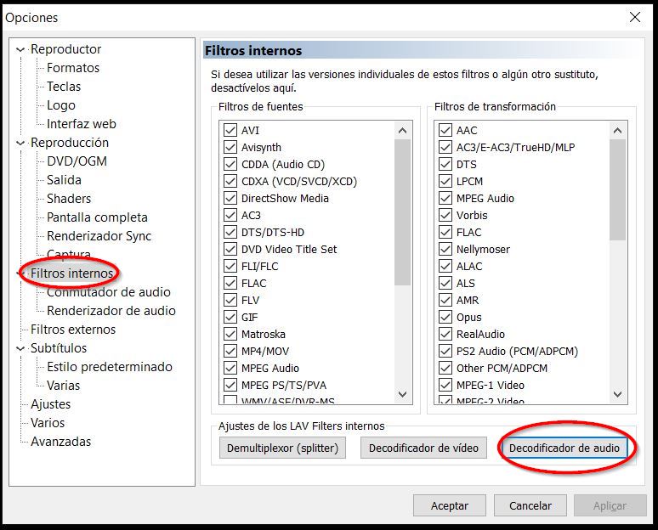Disable DTS/DTS-HD source filter
The image size is (658, 530).
(x=230, y=232)
